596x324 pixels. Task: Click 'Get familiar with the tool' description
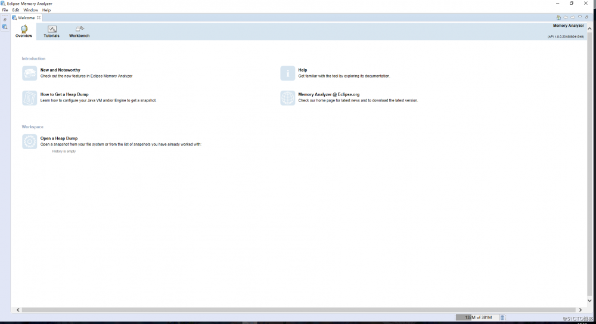[344, 76]
